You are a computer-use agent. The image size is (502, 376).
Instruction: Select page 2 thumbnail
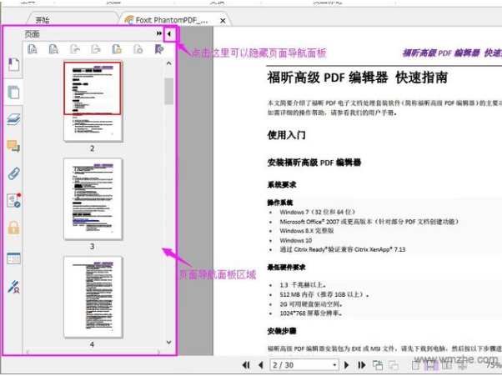pyautogui.click(x=93, y=101)
